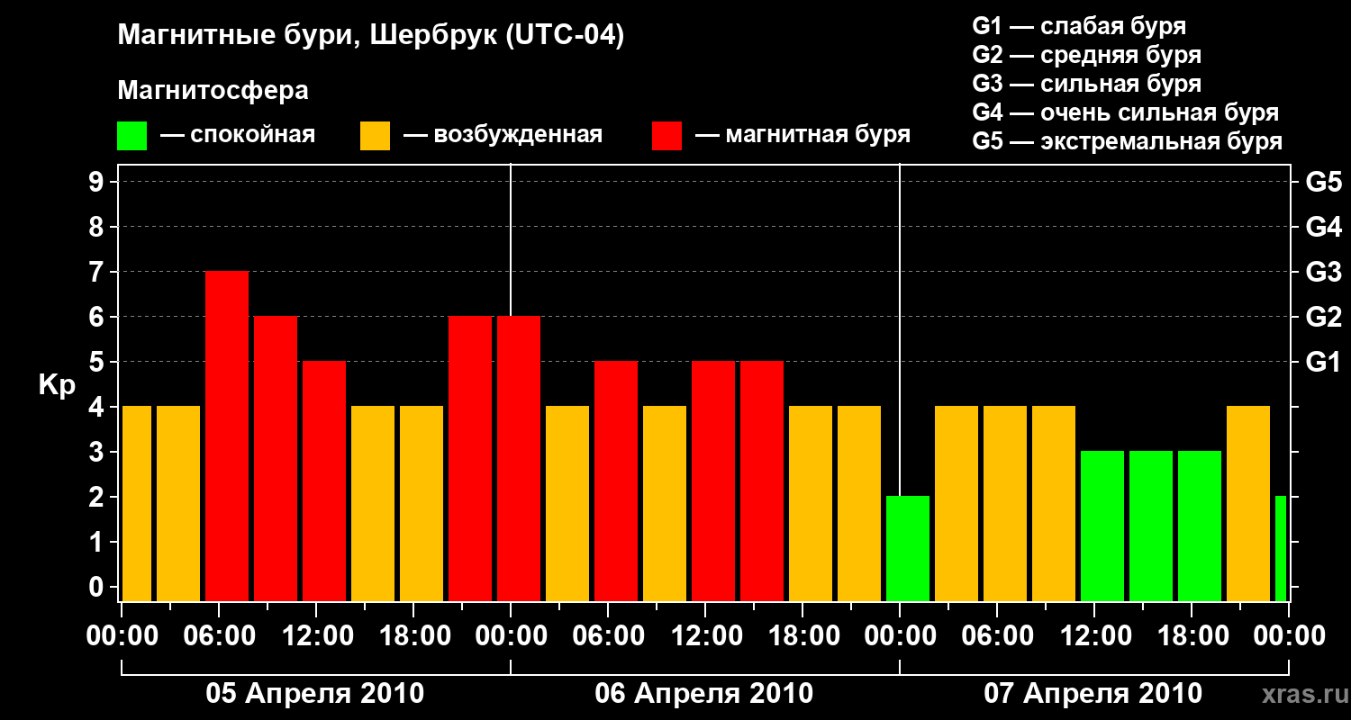Click the 'G1' label on right axis
1351x720 pixels.
point(1323,362)
